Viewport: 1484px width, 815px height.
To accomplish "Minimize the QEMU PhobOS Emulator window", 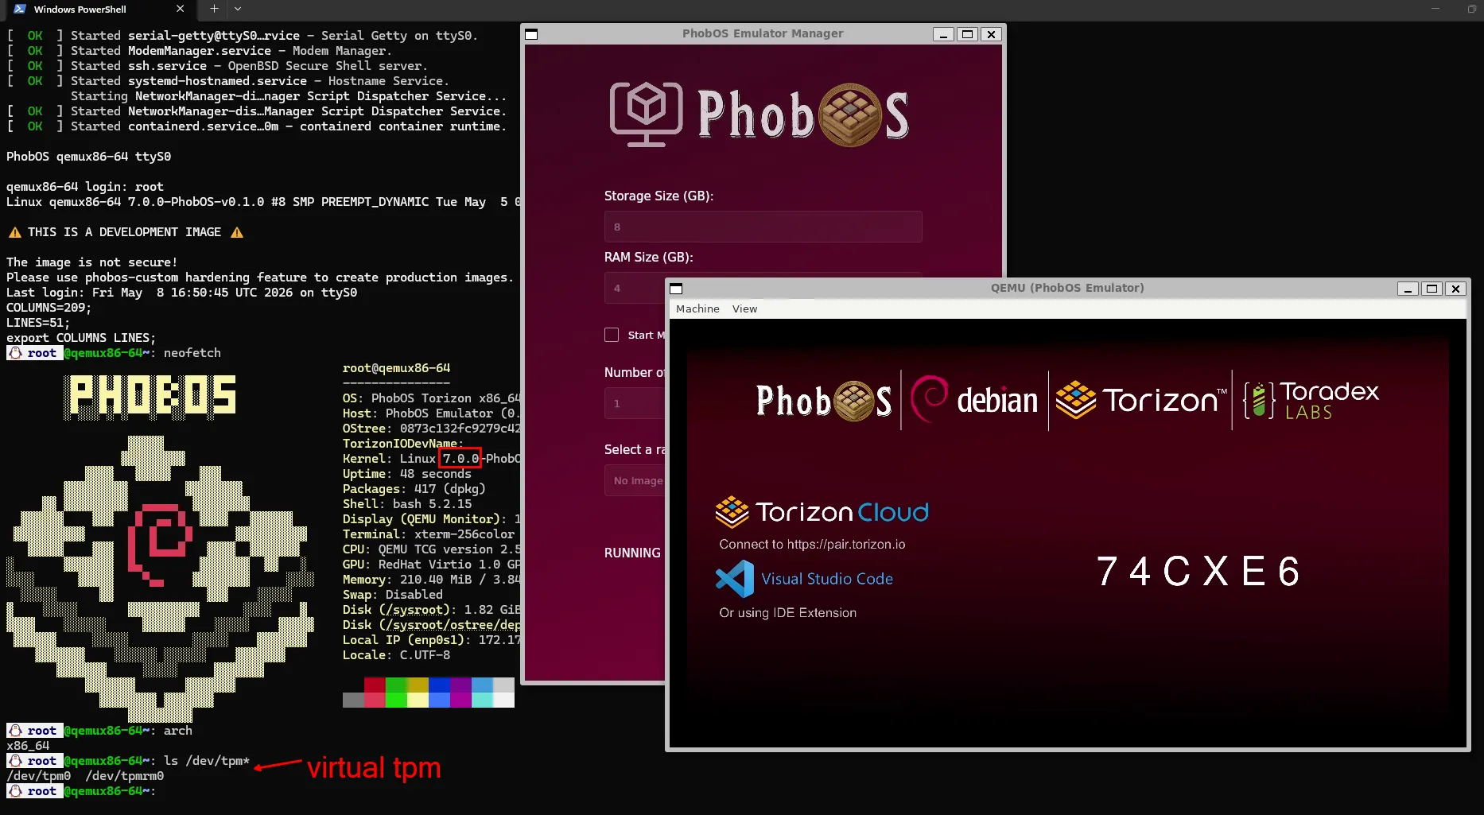I will tap(1408, 289).
